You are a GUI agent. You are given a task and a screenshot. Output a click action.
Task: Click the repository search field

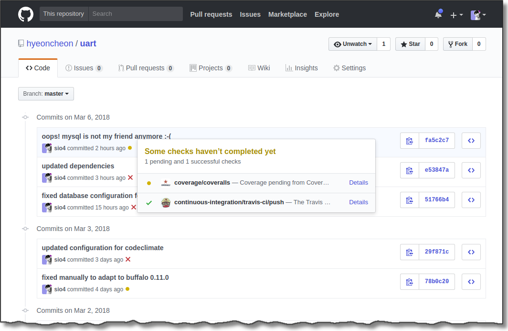136,14
